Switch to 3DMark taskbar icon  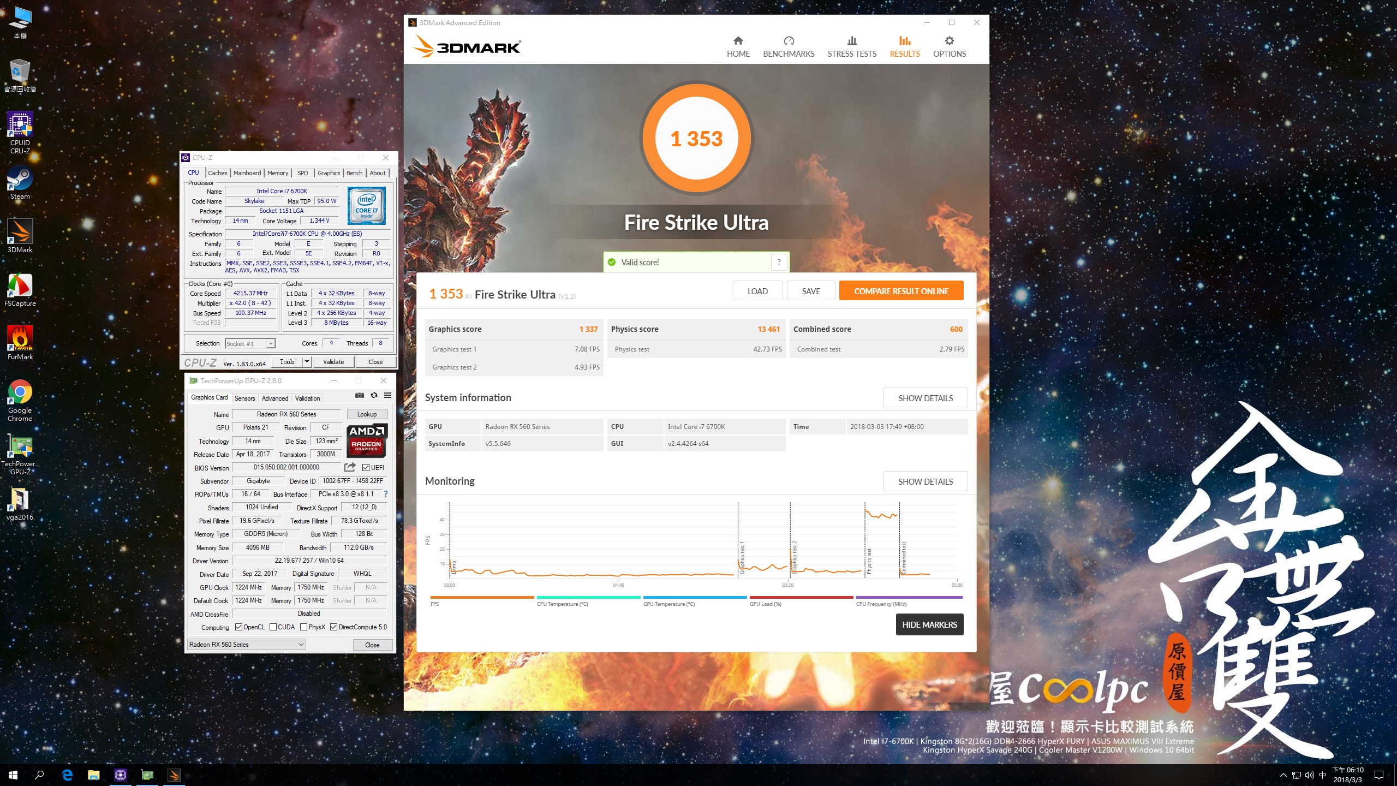point(174,775)
